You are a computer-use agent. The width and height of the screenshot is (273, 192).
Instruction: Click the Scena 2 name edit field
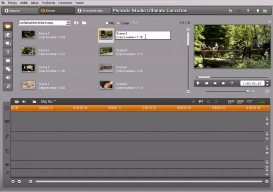[143, 35]
